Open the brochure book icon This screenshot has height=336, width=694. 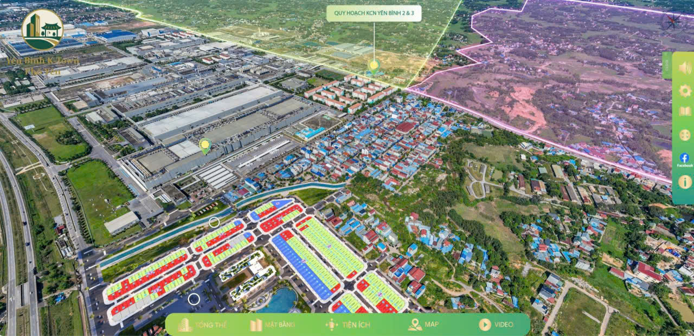tap(685, 111)
